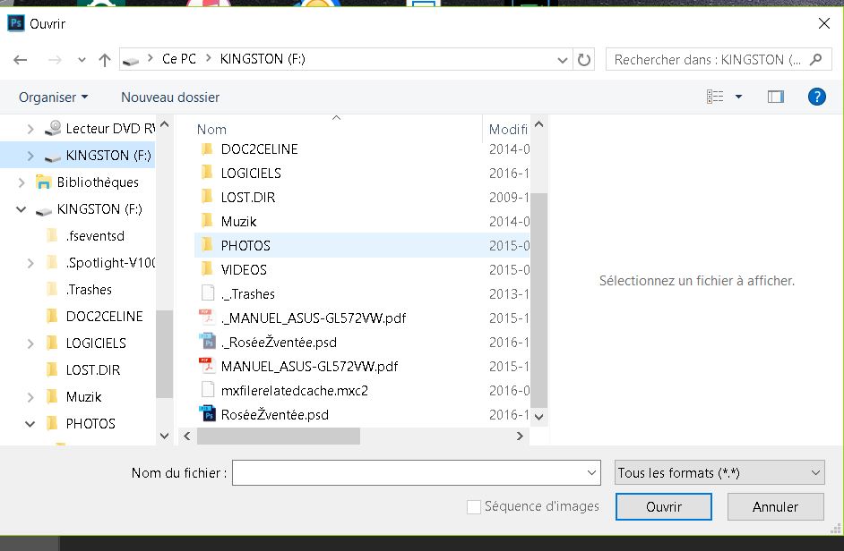
Task: Open the address bar history dropdown
Action: pyautogui.click(x=563, y=60)
